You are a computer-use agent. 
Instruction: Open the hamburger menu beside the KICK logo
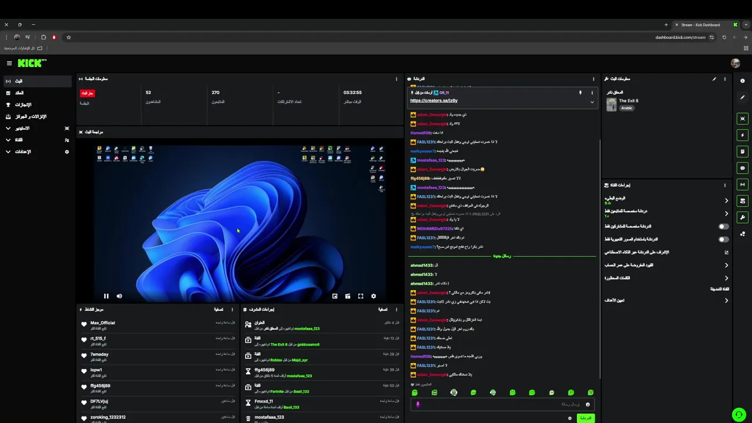point(9,63)
